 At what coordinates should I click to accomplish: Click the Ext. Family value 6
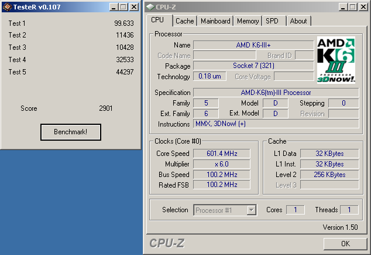[x=206, y=114]
